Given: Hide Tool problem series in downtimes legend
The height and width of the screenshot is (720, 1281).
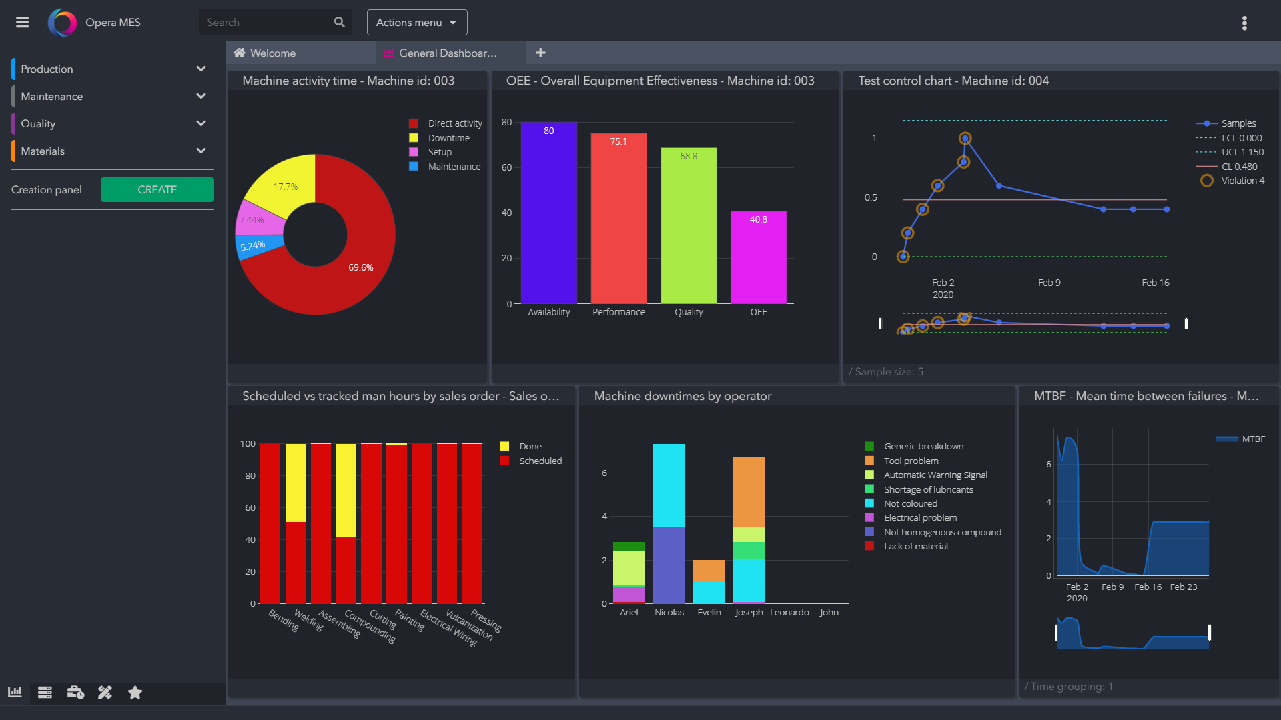Looking at the screenshot, I should pyautogui.click(x=910, y=461).
